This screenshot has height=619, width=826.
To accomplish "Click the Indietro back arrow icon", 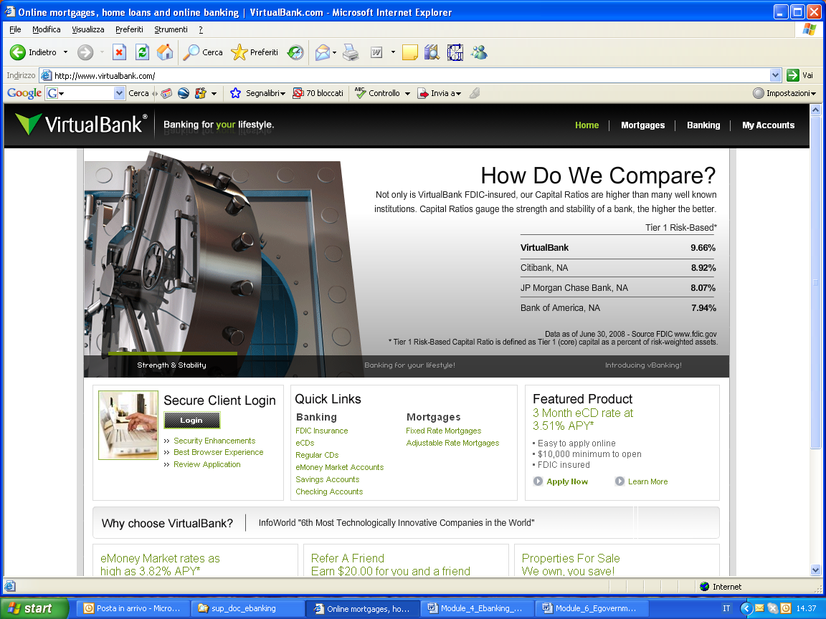I will pyautogui.click(x=18, y=52).
